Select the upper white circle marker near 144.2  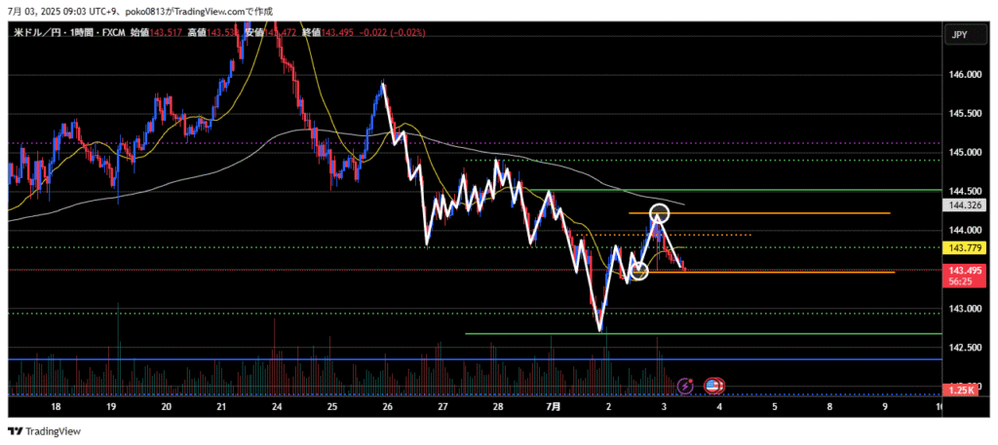(x=660, y=212)
